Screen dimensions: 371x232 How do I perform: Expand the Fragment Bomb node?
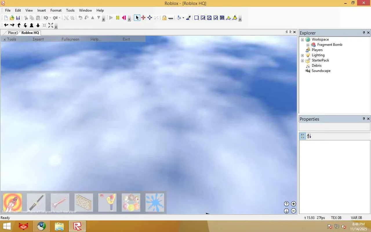click(x=308, y=45)
